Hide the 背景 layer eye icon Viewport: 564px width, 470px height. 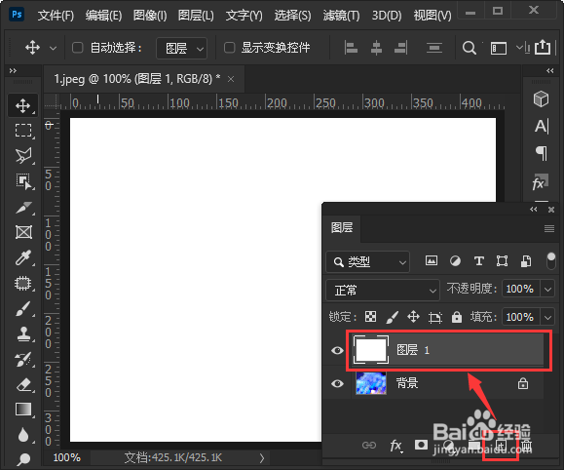click(337, 383)
